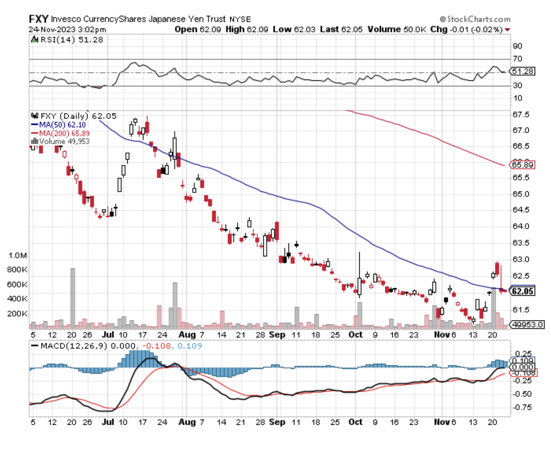The image size is (551, 449).
Task: Click the Jul label under the price chart
Action: [108, 335]
